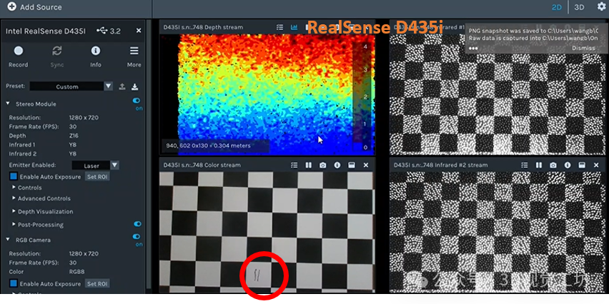This screenshot has height=304, width=609.
Task: Expand the Post-Processing section
Action: (x=14, y=225)
